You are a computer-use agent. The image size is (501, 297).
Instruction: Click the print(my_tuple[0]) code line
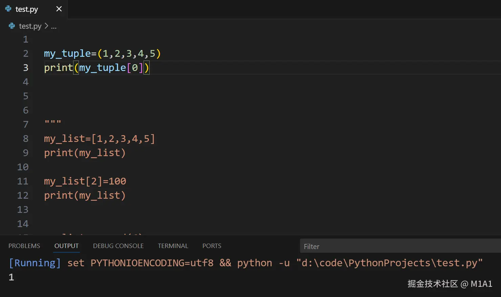click(96, 68)
